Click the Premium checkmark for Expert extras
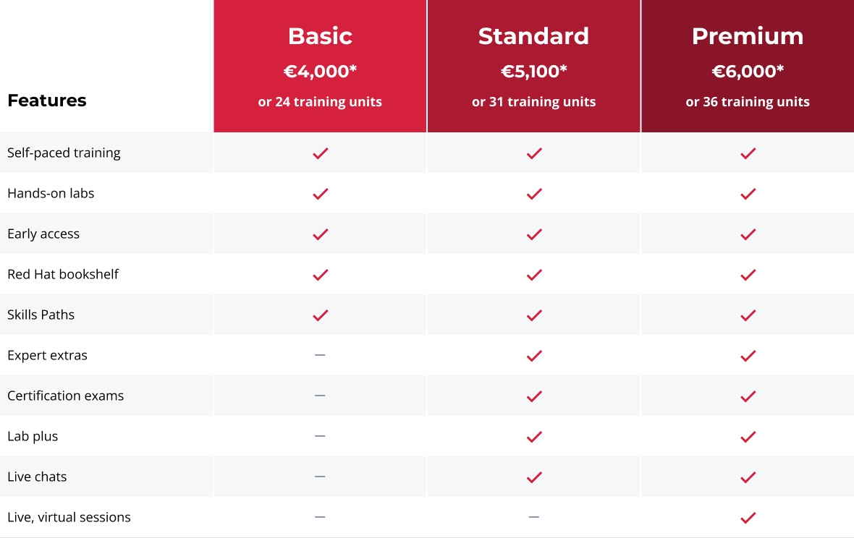Viewport: 854px width, 538px height. 748,356
